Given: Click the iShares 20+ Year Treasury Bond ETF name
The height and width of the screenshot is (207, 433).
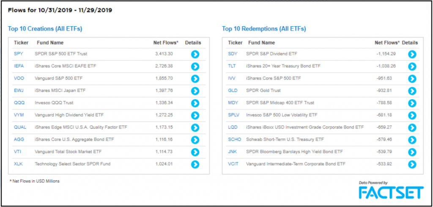Looking at the screenshot, I should click(x=283, y=66).
